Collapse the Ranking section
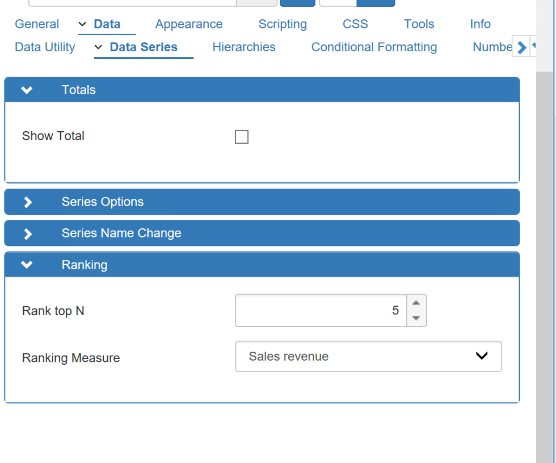 (26, 265)
